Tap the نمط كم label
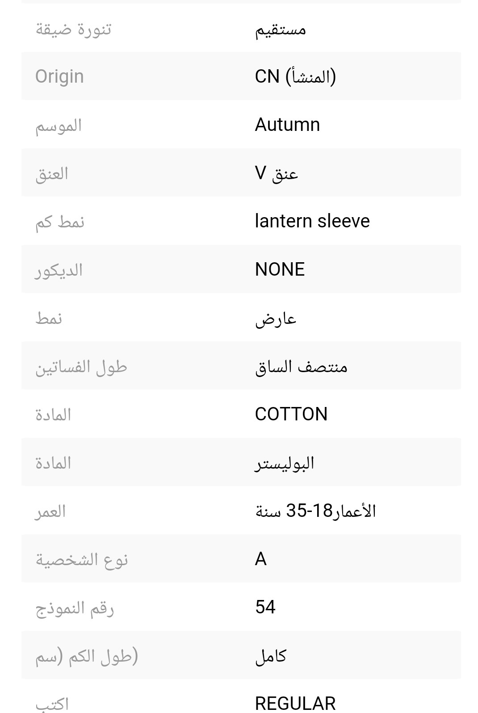This screenshot has width=478, height=713. (x=60, y=222)
